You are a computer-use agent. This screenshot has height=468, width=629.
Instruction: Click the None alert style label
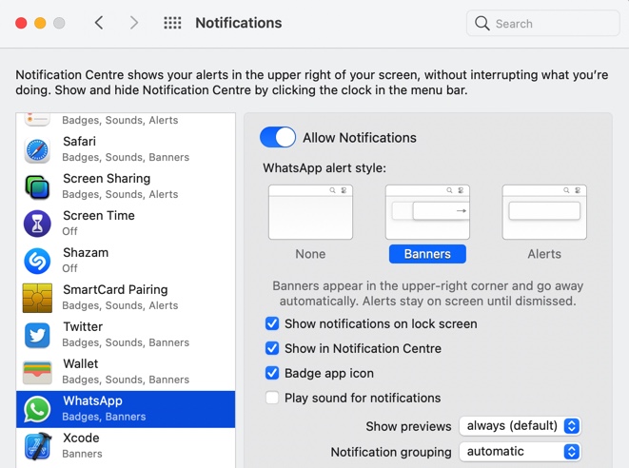pyautogui.click(x=310, y=254)
